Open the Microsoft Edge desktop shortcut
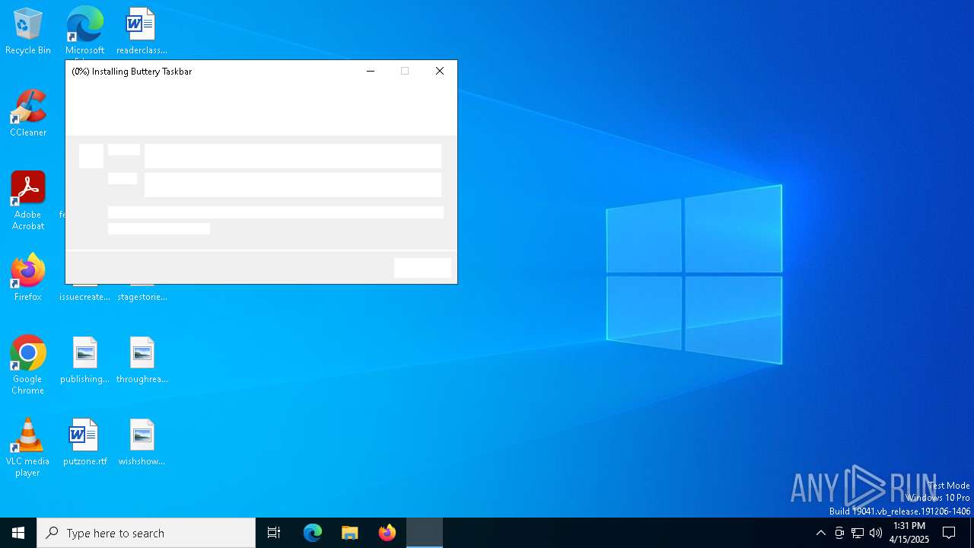974x548 pixels. (x=84, y=31)
